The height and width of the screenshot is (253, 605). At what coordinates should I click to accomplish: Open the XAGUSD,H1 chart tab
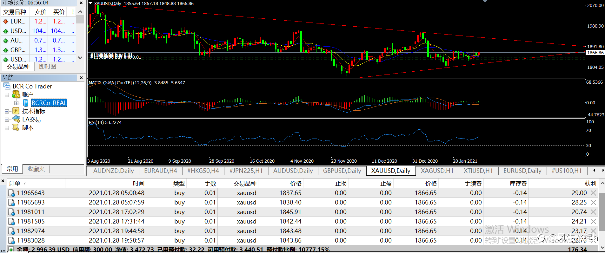[437, 171]
